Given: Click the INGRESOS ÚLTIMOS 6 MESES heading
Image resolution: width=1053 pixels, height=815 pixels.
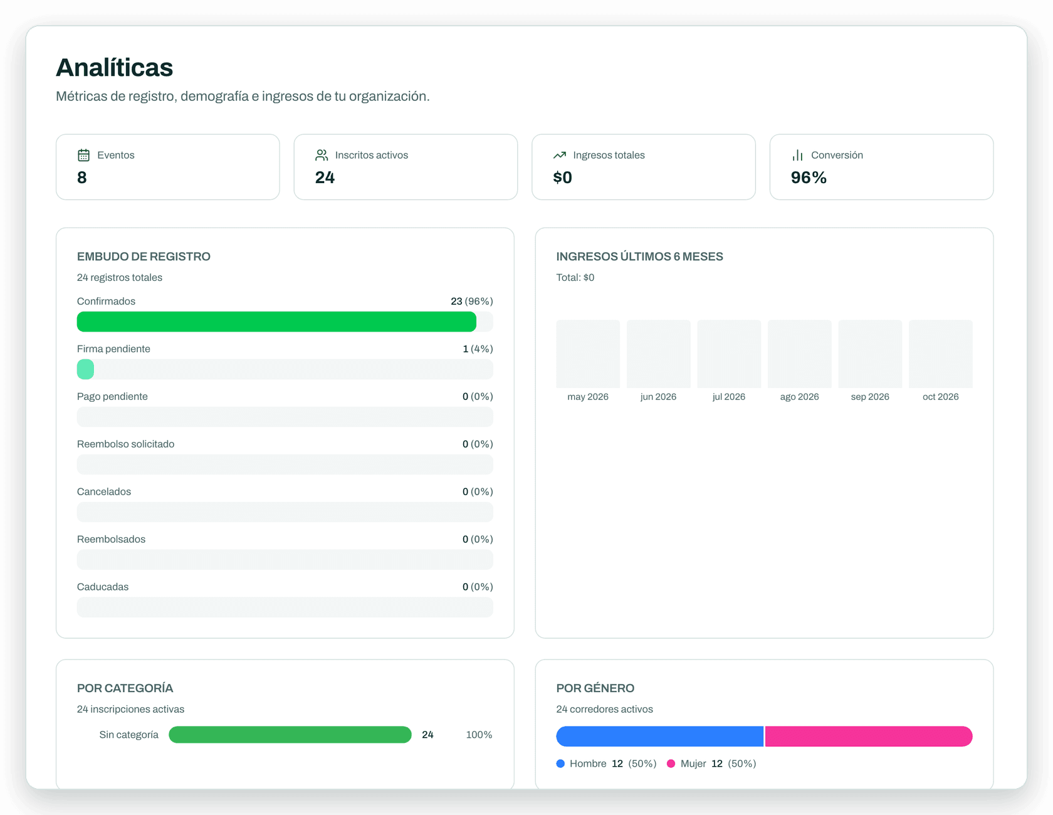Looking at the screenshot, I should [640, 256].
